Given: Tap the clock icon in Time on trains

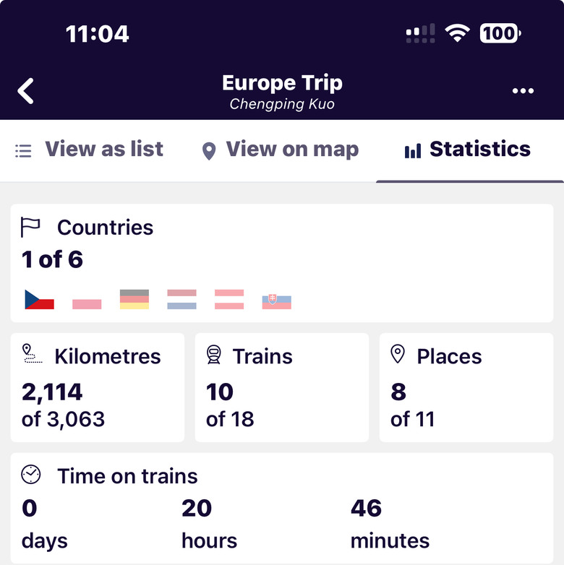Looking at the screenshot, I should tap(31, 475).
